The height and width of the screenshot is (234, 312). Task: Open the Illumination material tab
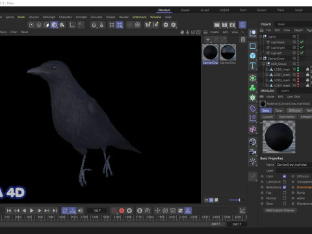[287, 117]
